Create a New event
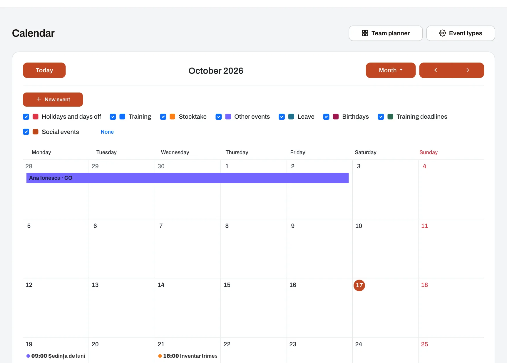This screenshot has width=507, height=363. click(53, 100)
